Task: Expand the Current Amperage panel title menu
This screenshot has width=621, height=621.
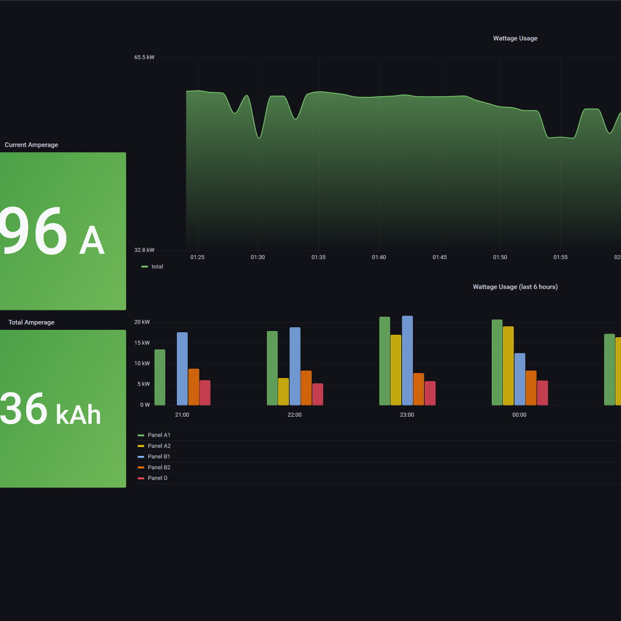Action: (31, 145)
